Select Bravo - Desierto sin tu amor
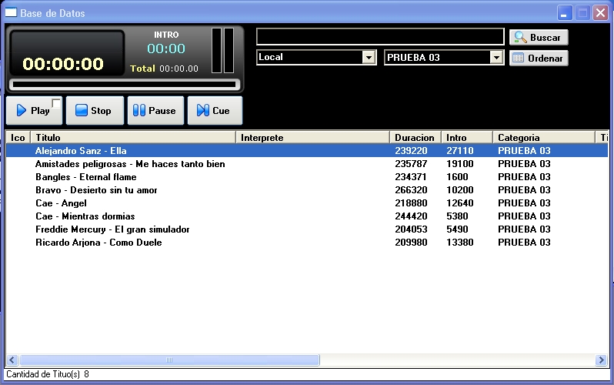The height and width of the screenshot is (385, 614). (x=306, y=190)
